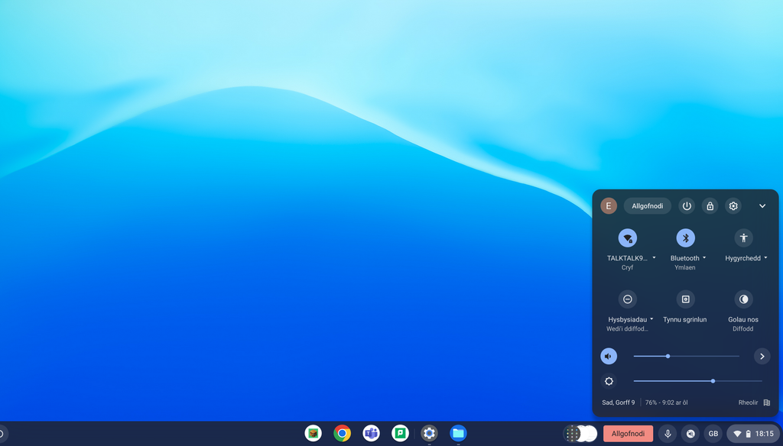The image size is (783, 446).
Task: Mute audio with the speaker icon
Action: [x=608, y=356]
